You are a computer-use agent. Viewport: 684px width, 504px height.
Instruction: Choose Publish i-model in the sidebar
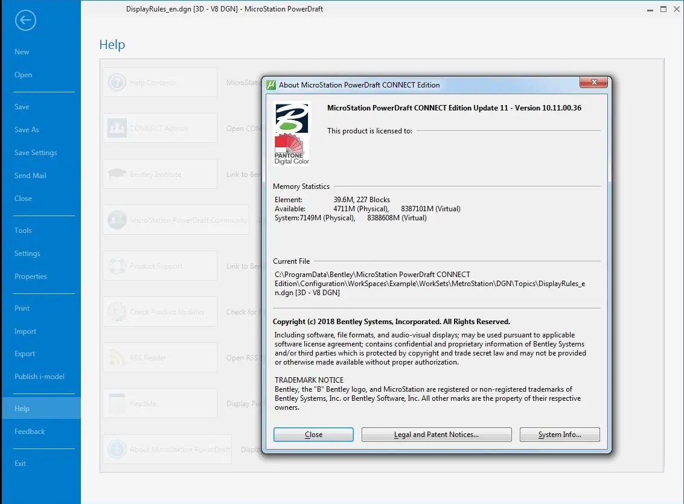pyautogui.click(x=40, y=376)
